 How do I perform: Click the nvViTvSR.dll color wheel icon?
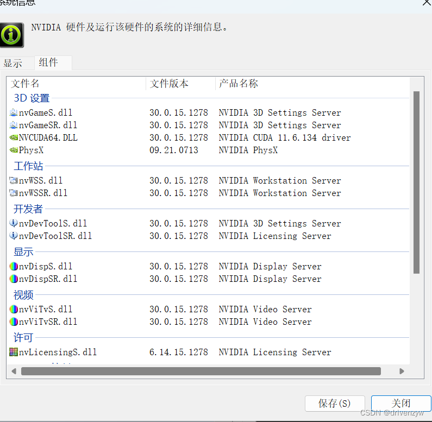point(14,322)
